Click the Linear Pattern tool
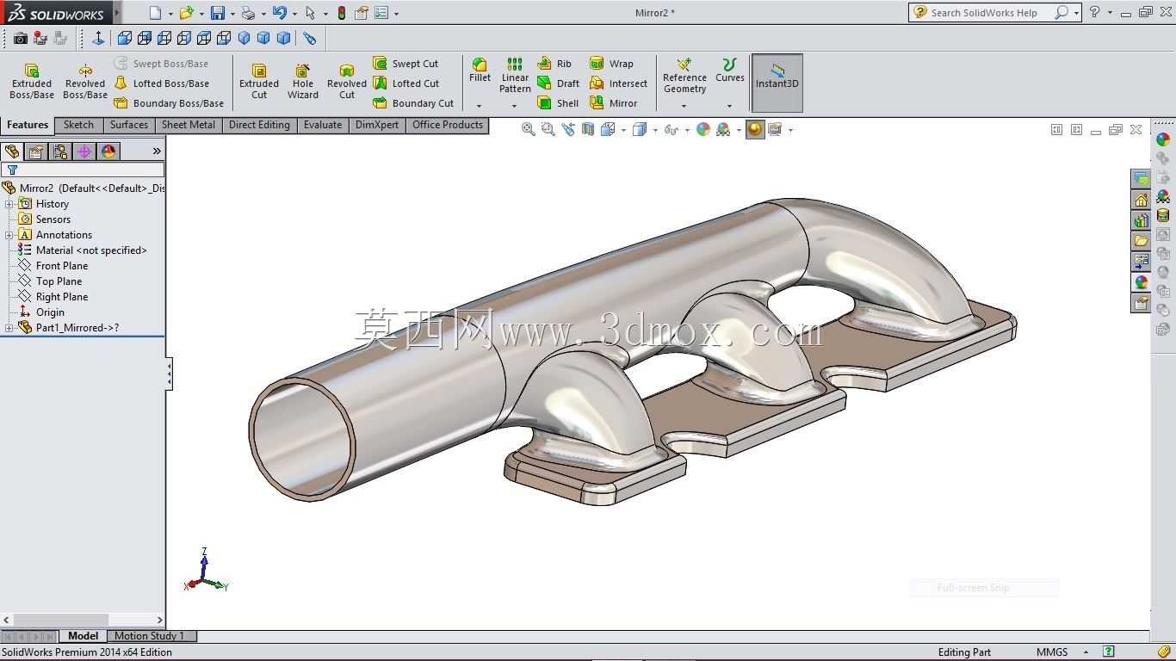The width and height of the screenshot is (1176, 661). coord(515,76)
